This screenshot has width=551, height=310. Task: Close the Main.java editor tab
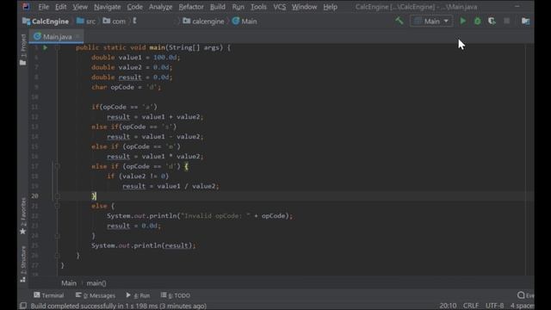(77, 36)
